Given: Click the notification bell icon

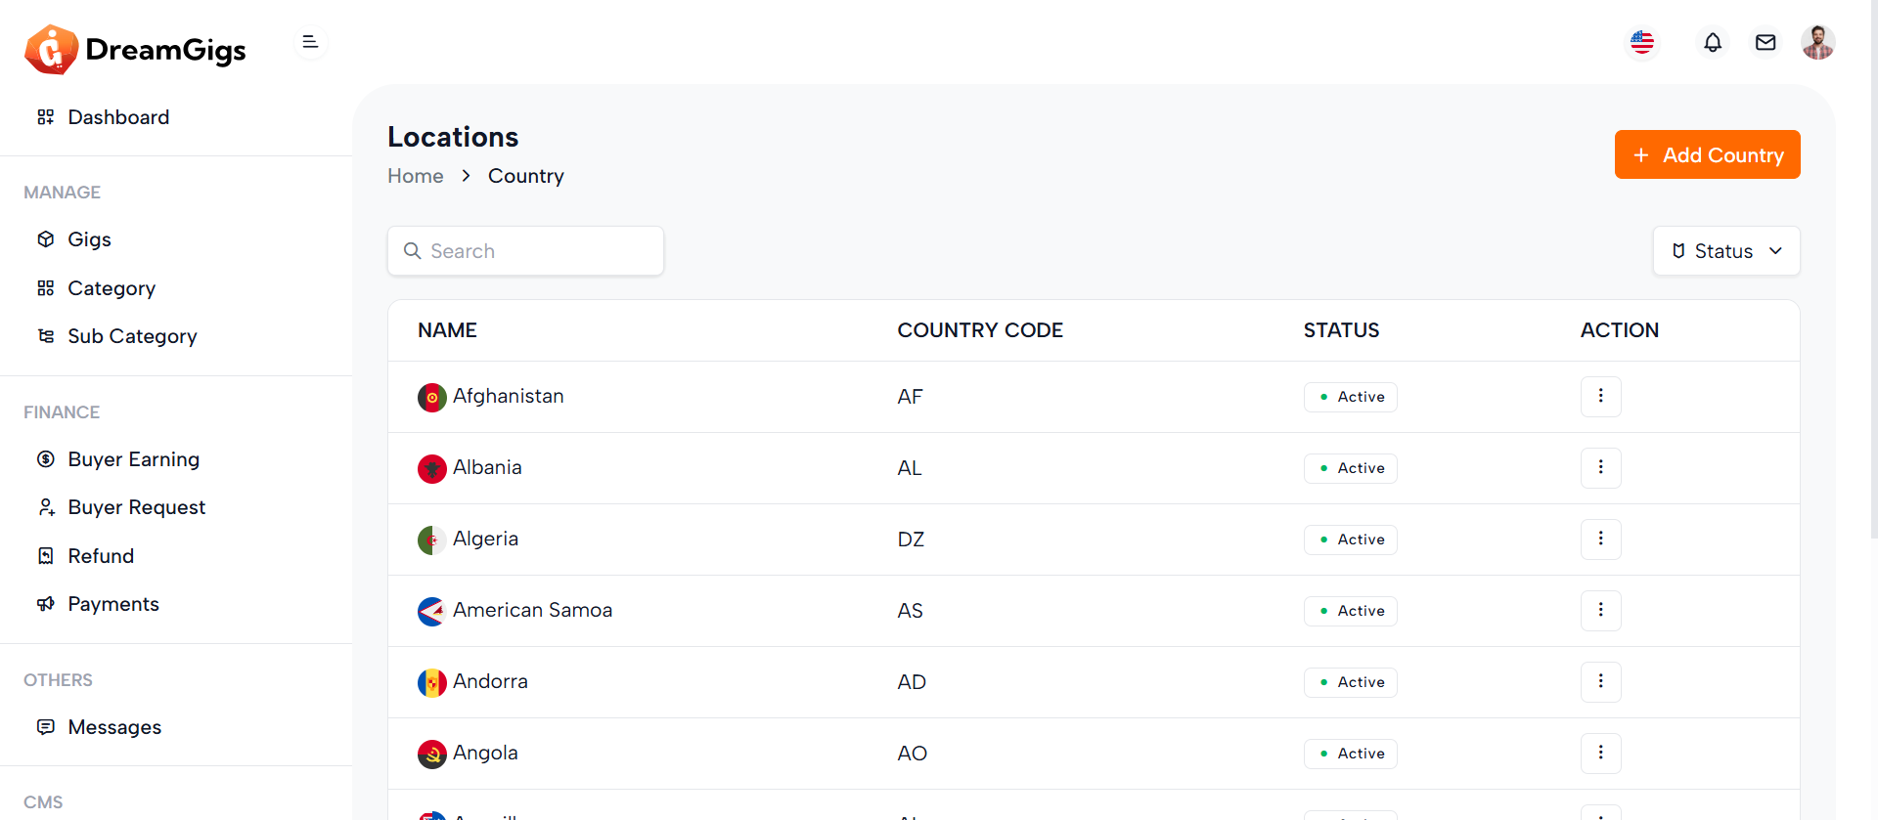Looking at the screenshot, I should tap(1712, 43).
